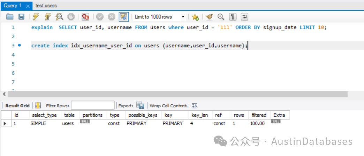Select the rows column header
This screenshot has height=156, width=364.
(239, 115)
